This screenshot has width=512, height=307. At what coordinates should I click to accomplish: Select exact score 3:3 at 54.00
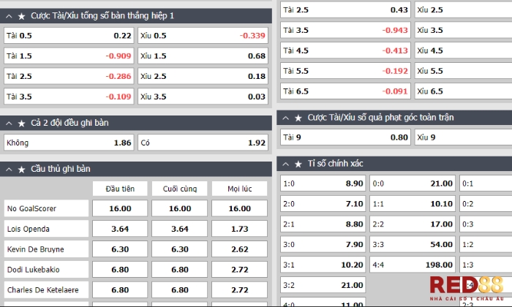click(413, 244)
